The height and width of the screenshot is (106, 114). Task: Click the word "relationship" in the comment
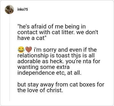pos(33,56)
